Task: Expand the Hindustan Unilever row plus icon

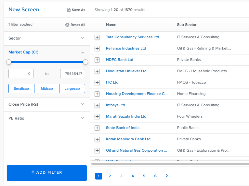Action: tap(97, 71)
